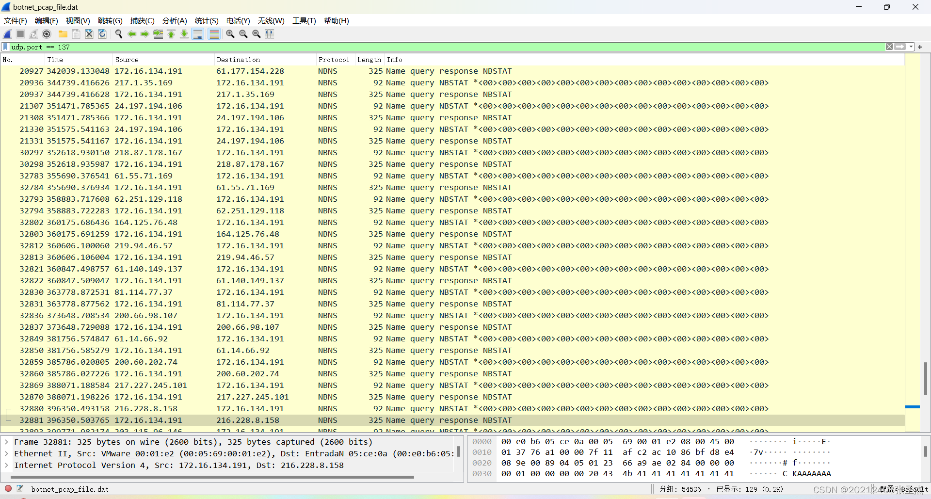The height and width of the screenshot is (499, 931).
Task: Click the expert information red circle icon
Action: click(x=8, y=489)
